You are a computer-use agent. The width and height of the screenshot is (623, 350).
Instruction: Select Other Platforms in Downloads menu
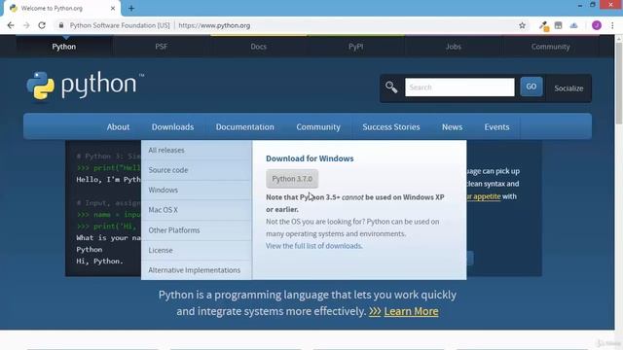197,230
